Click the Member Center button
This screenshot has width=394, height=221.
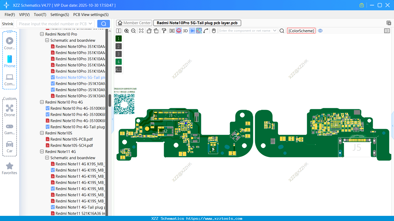(134, 23)
